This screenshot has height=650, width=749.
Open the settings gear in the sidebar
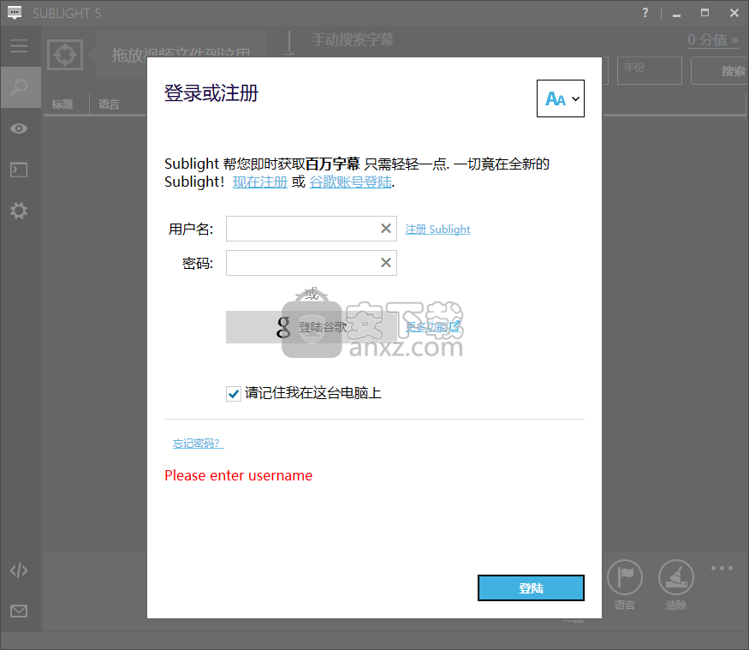point(19,211)
